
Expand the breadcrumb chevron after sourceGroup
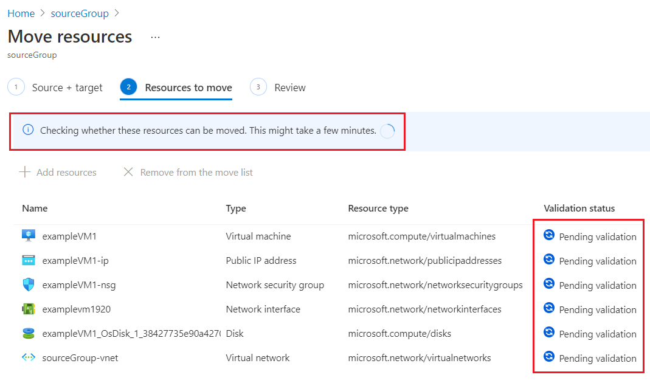[117, 13]
